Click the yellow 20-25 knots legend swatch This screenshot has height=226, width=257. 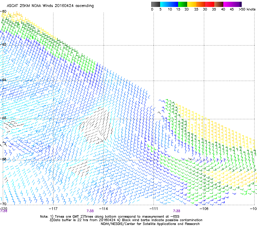[x=192, y=4]
